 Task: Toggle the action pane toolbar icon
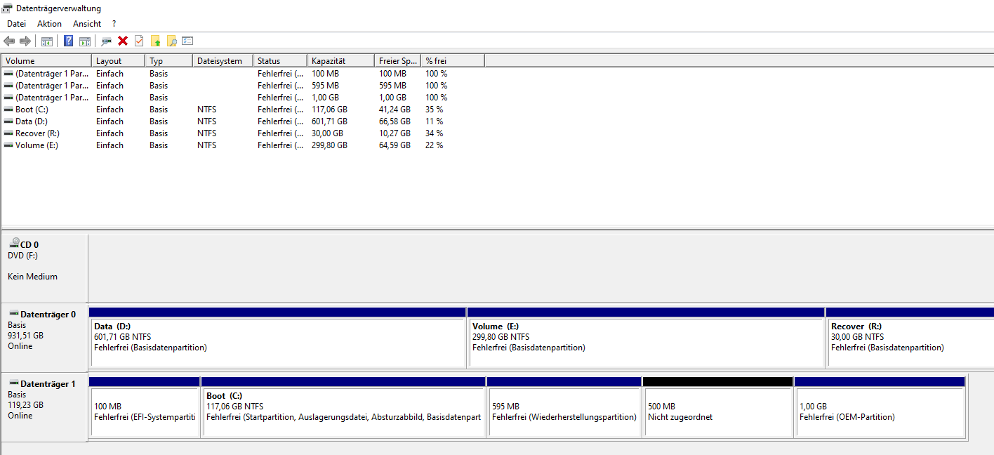point(85,41)
